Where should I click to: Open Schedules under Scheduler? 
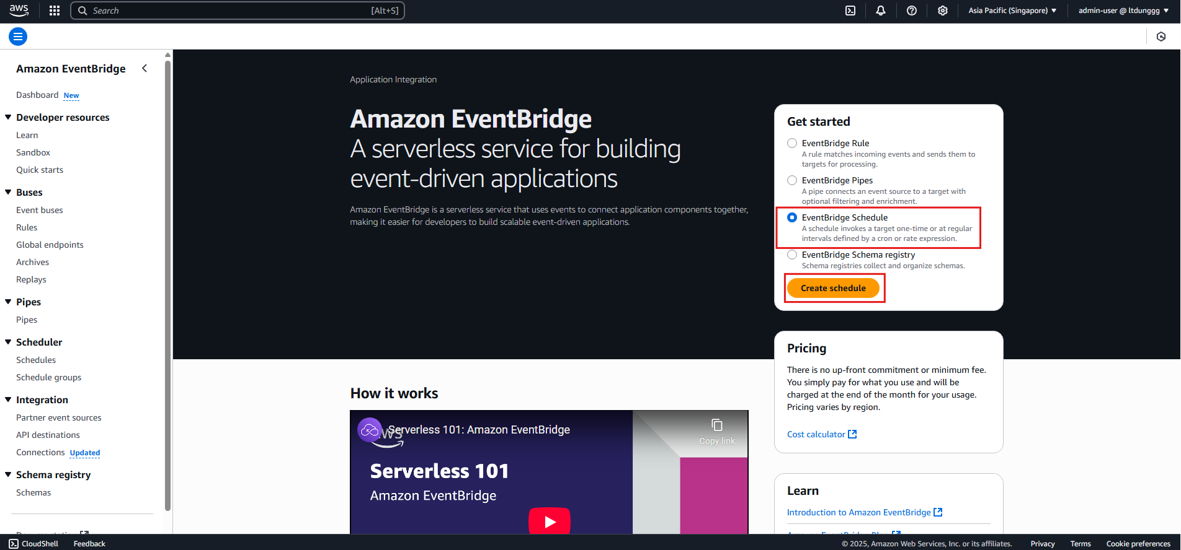coord(36,360)
